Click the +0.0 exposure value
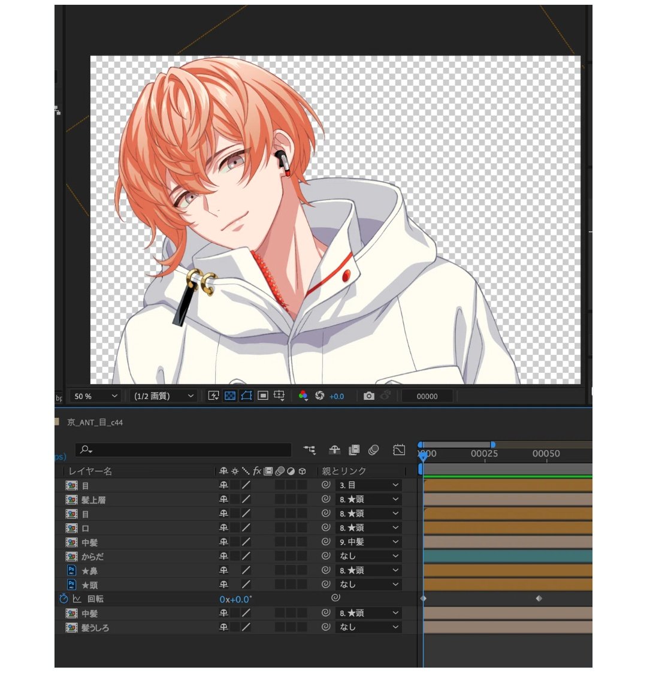 coord(336,396)
